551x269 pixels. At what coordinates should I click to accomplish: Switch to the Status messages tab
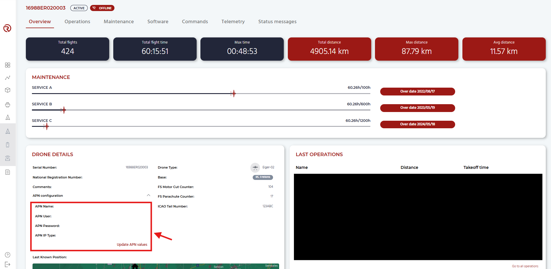tap(277, 21)
